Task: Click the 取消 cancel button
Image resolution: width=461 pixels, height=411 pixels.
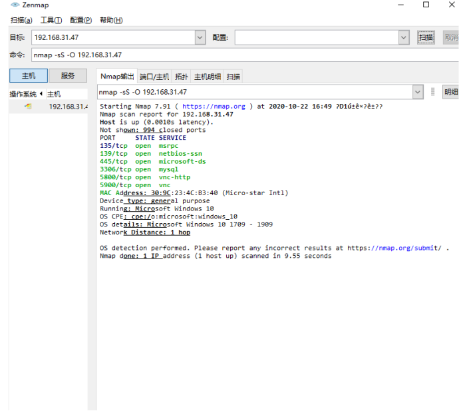Action: [451, 37]
